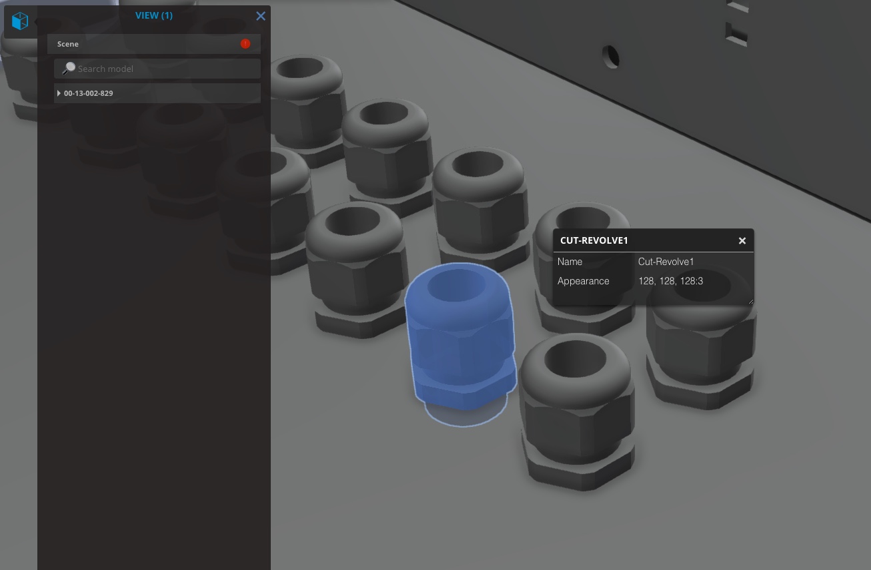Screen dimensions: 871x570
Task: Click the VIEW (1) panel title
Action: (154, 15)
